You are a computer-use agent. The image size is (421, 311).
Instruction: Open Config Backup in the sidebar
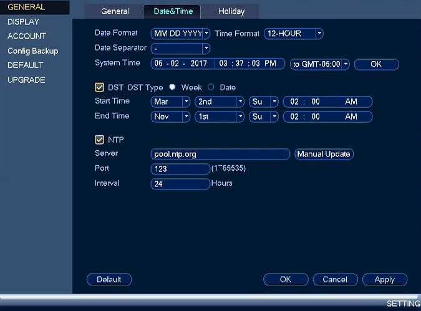click(33, 51)
